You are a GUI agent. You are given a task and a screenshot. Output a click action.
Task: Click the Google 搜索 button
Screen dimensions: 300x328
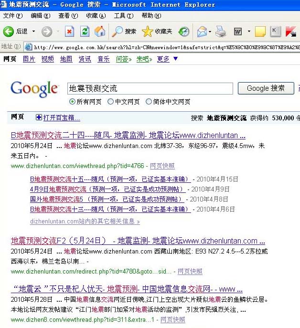(x=266, y=88)
